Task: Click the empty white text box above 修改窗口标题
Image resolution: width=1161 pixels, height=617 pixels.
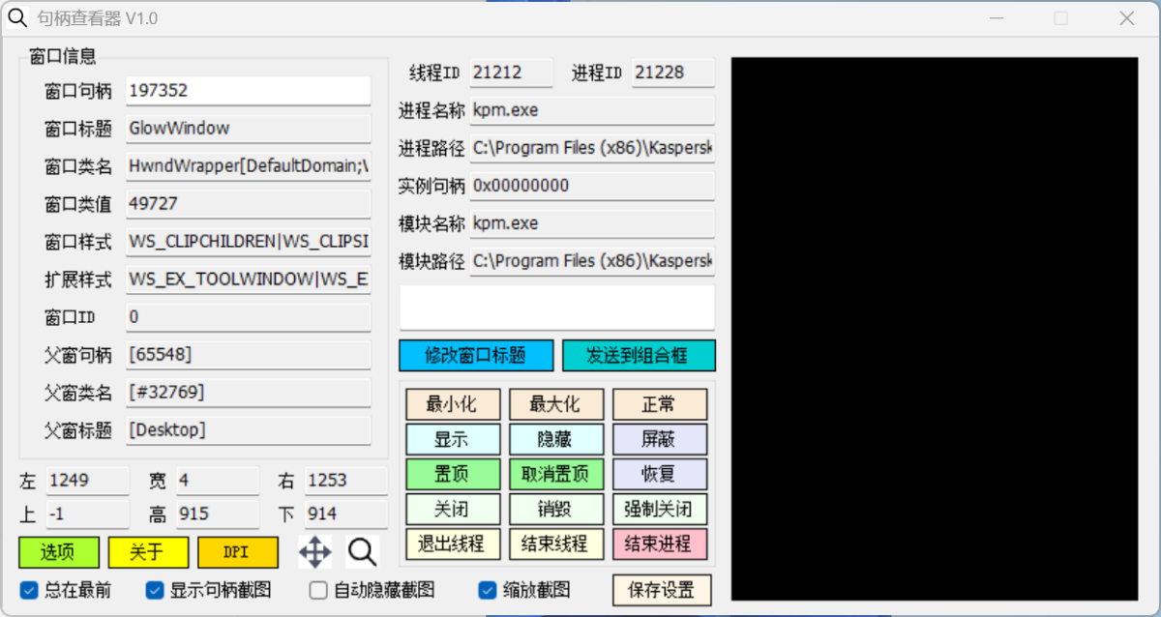Action: pyautogui.click(x=557, y=308)
